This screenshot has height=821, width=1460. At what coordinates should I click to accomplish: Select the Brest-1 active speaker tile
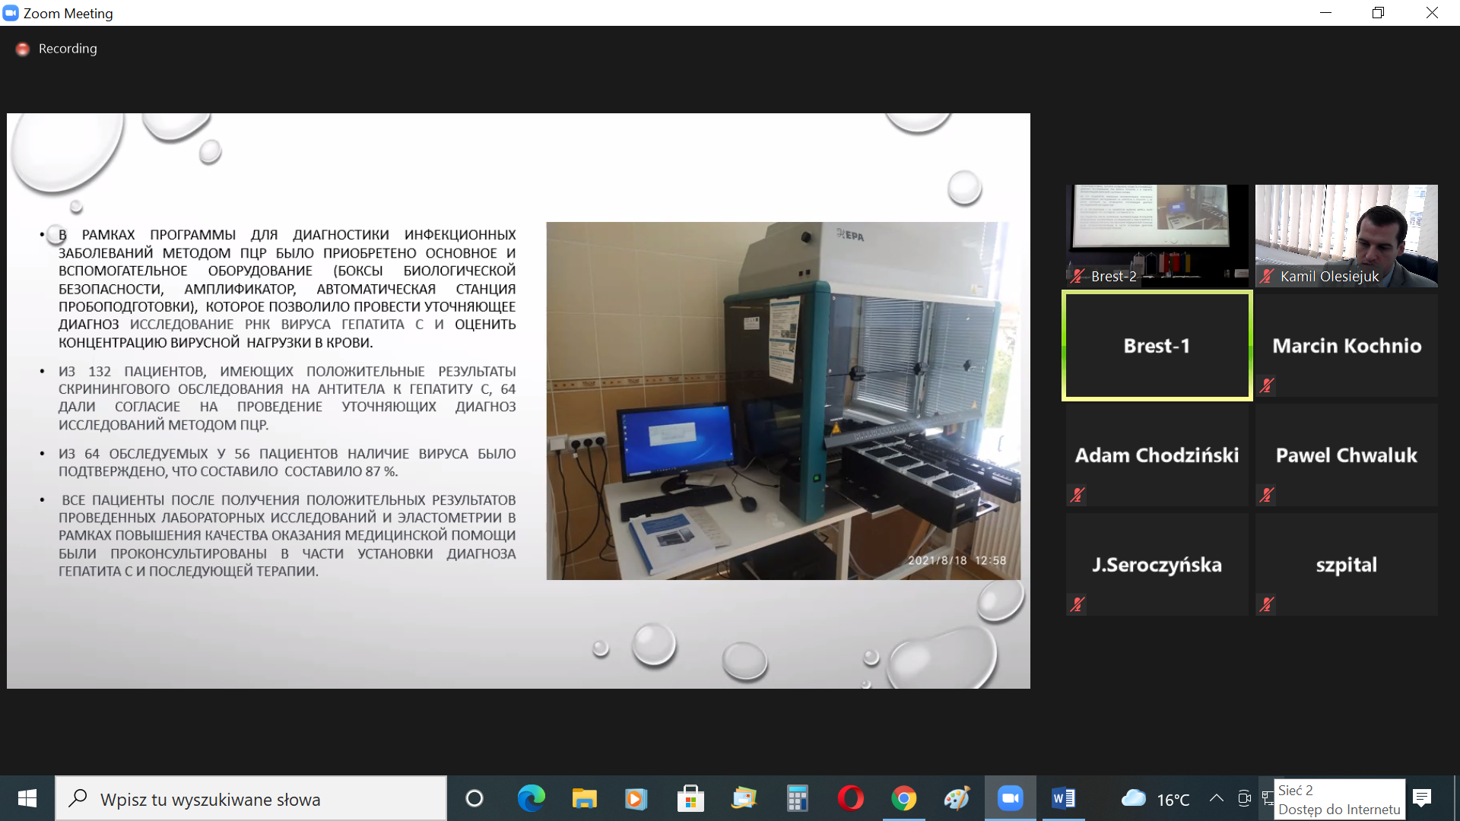(x=1157, y=345)
